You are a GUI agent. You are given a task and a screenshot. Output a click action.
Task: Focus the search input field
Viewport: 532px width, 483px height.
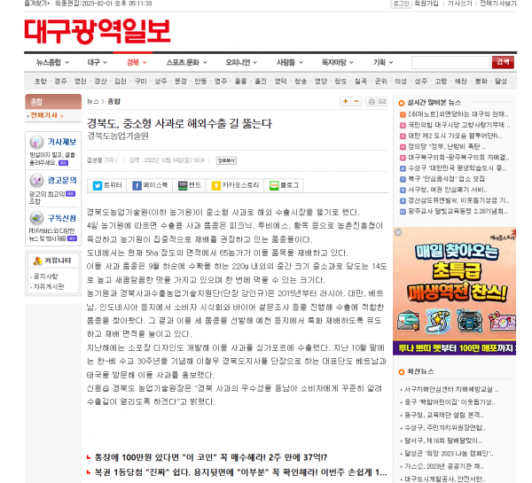[x=450, y=62]
